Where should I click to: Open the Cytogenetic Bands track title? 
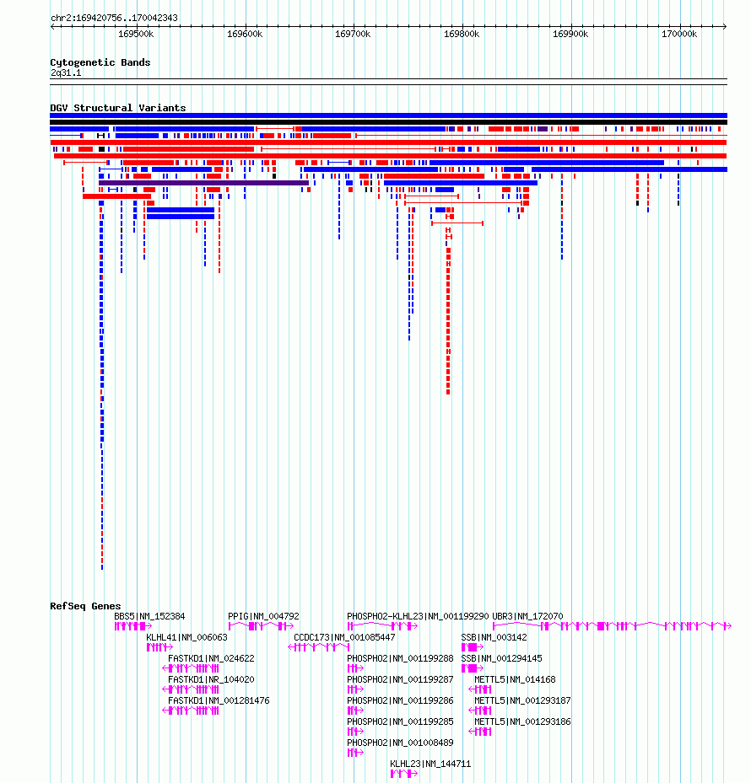[100, 62]
